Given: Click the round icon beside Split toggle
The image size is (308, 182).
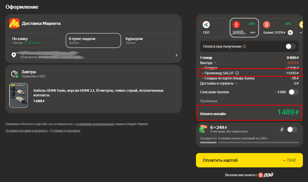Looking at the screenshot, I should click(281, 130).
